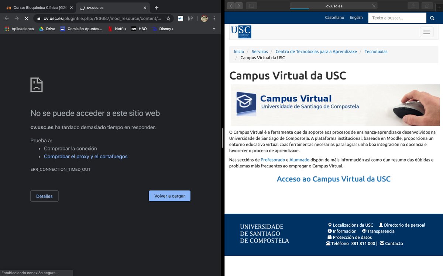Expand the hamburger navigation menu
Image resolution: width=443 pixels, height=276 pixels.
[x=426, y=32]
